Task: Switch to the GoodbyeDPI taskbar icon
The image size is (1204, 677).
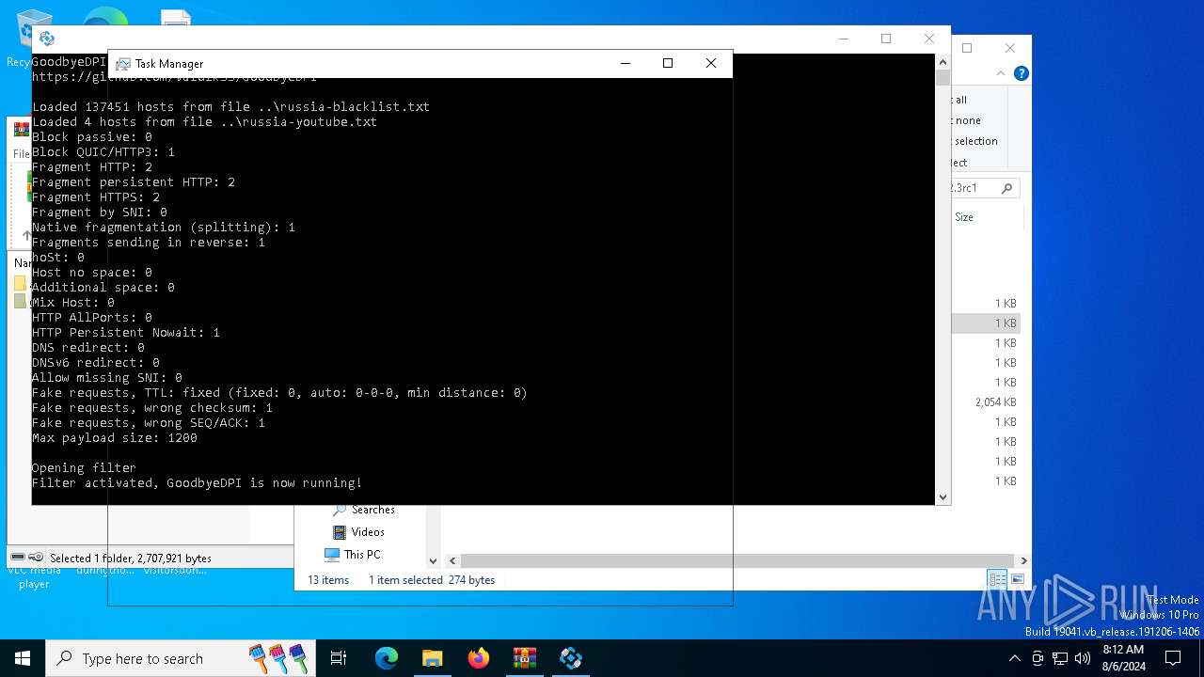Action: 570,658
